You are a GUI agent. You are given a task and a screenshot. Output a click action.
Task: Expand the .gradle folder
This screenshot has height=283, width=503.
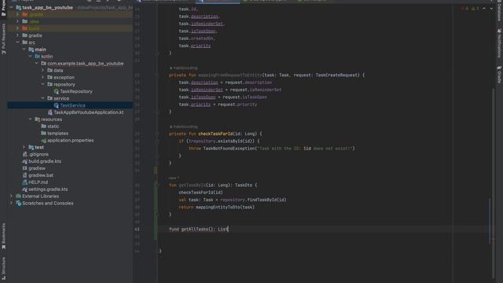pos(17,14)
